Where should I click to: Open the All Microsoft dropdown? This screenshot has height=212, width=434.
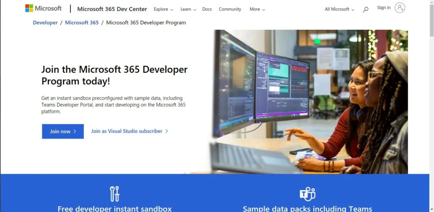point(339,9)
